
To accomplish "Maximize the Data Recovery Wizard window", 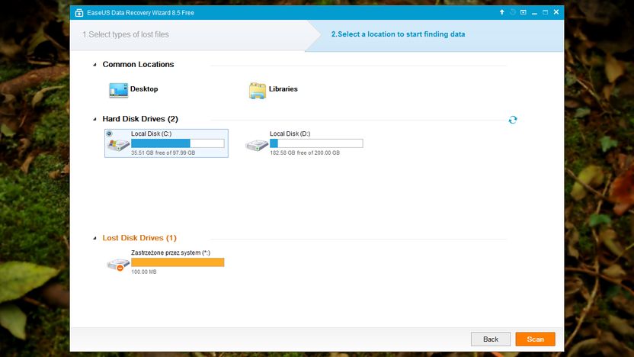I will pyautogui.click(x=545, y=12).
